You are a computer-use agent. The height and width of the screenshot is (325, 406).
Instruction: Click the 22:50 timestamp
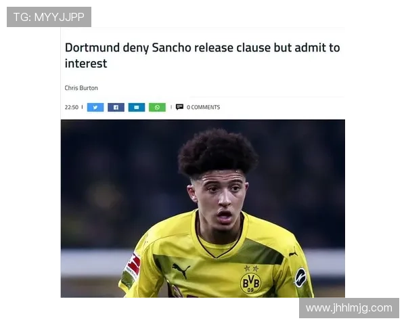tap(72, 107)
